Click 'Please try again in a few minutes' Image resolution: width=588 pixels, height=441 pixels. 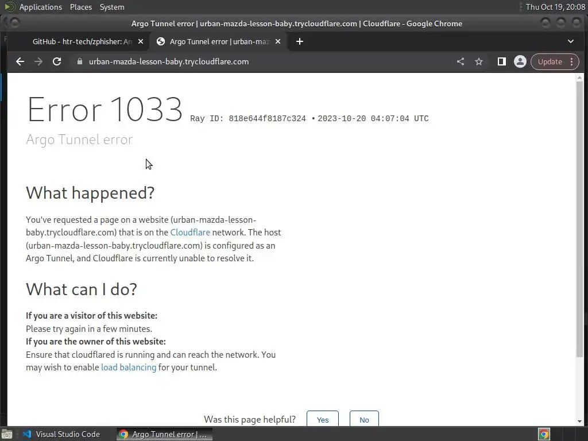click(x=89, y=329)
